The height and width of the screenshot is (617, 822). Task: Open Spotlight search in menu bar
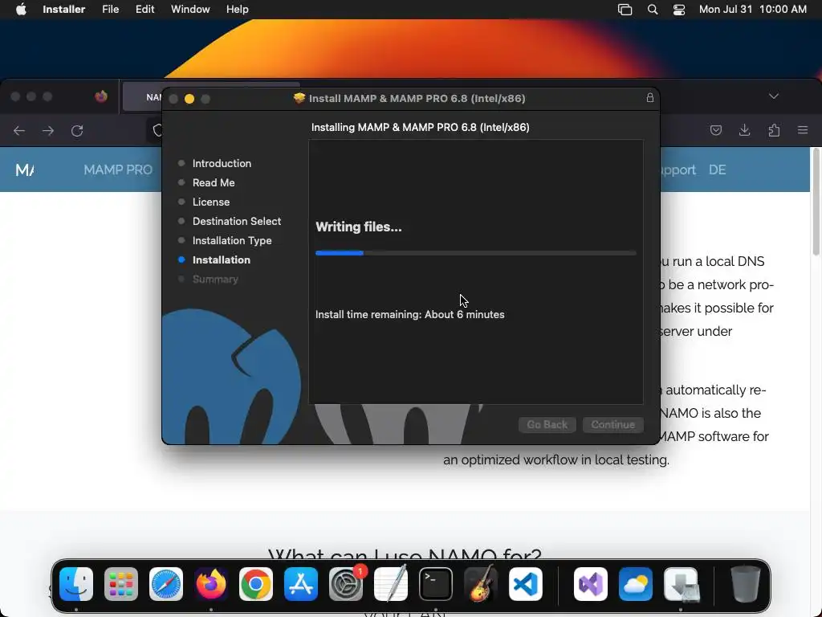[653, 10]
